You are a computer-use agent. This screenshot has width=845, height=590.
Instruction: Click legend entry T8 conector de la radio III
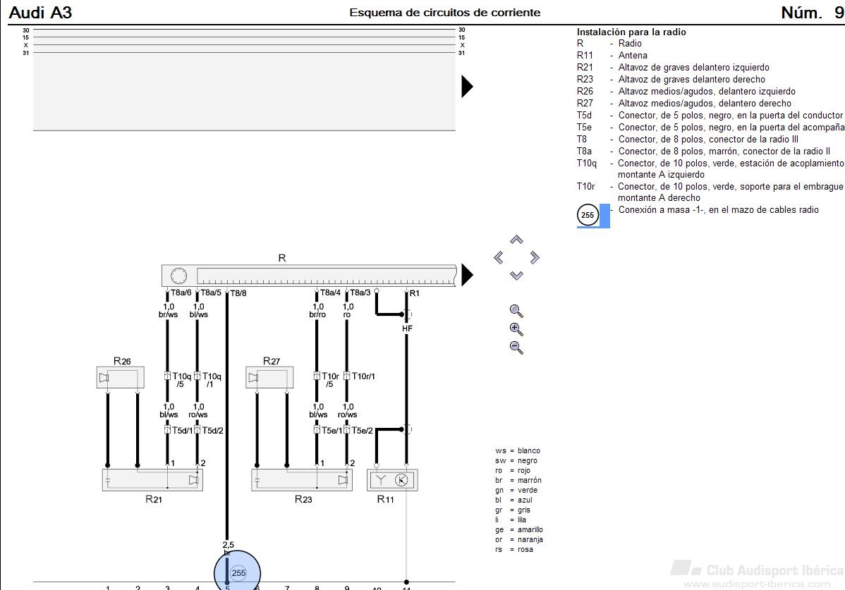point(688,139)
